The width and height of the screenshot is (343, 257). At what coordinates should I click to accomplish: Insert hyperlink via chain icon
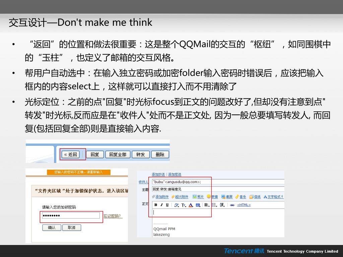(x=232, y=205)
